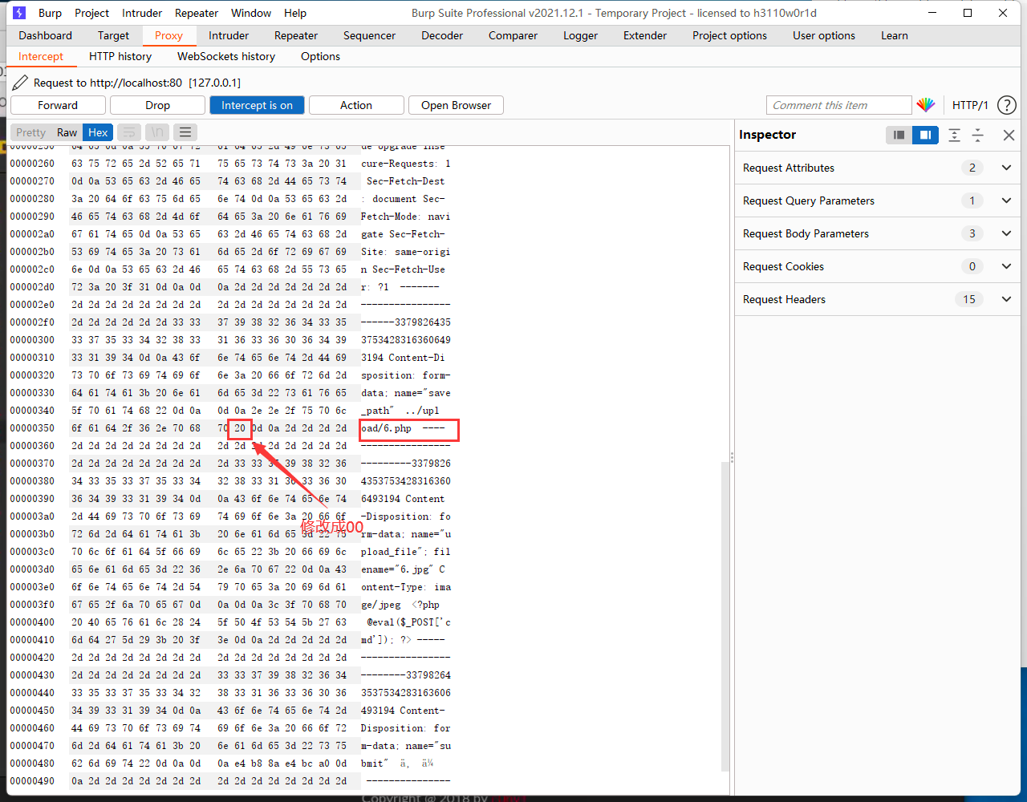Screen dimensions: 1027x802
Task: Open the Sequencer tab
Action: [x=369, y=35]
